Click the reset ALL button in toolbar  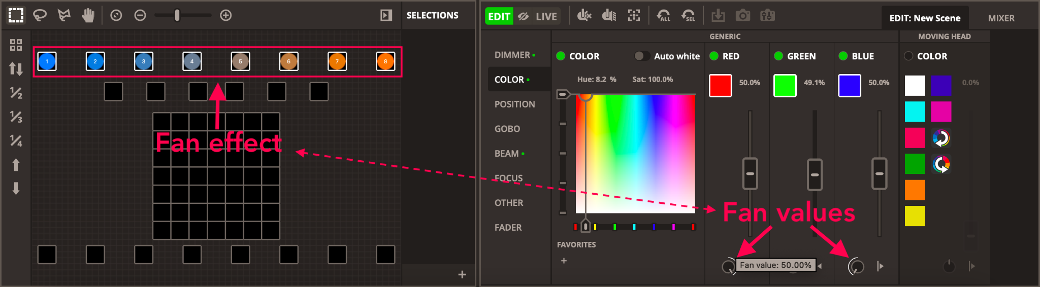(x=663, y=16)
